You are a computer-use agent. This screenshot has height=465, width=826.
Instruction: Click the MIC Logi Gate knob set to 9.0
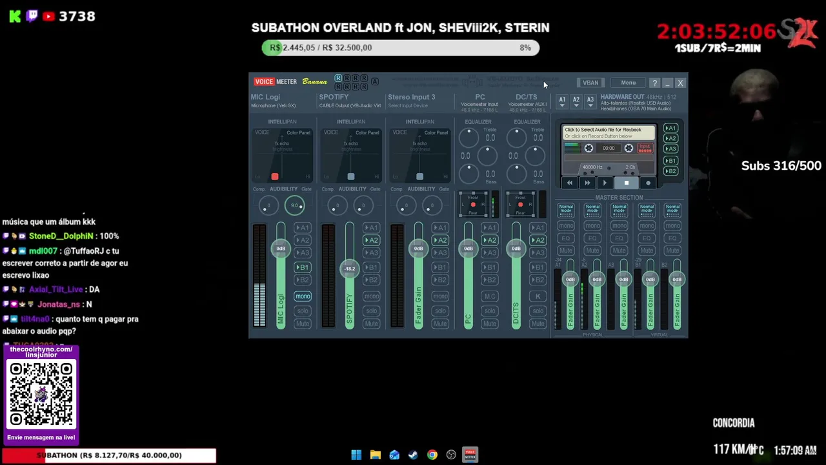294,206
